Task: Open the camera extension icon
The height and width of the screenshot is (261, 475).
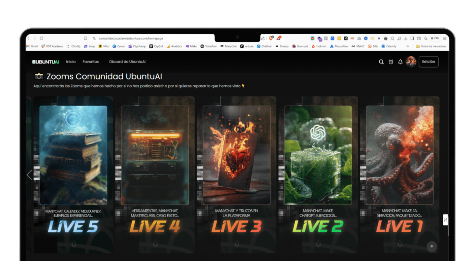Action: [359, 39]
